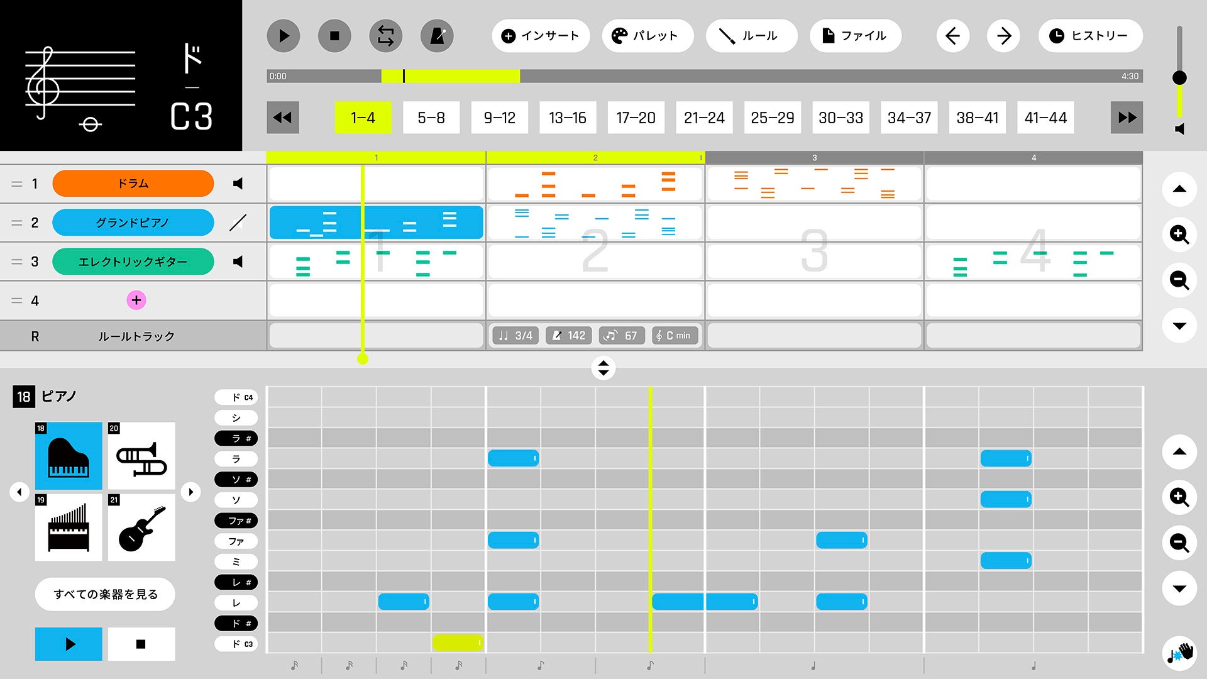
Task: Click the hand gesture icon bottom right
Action: [x=1179, y=653]
